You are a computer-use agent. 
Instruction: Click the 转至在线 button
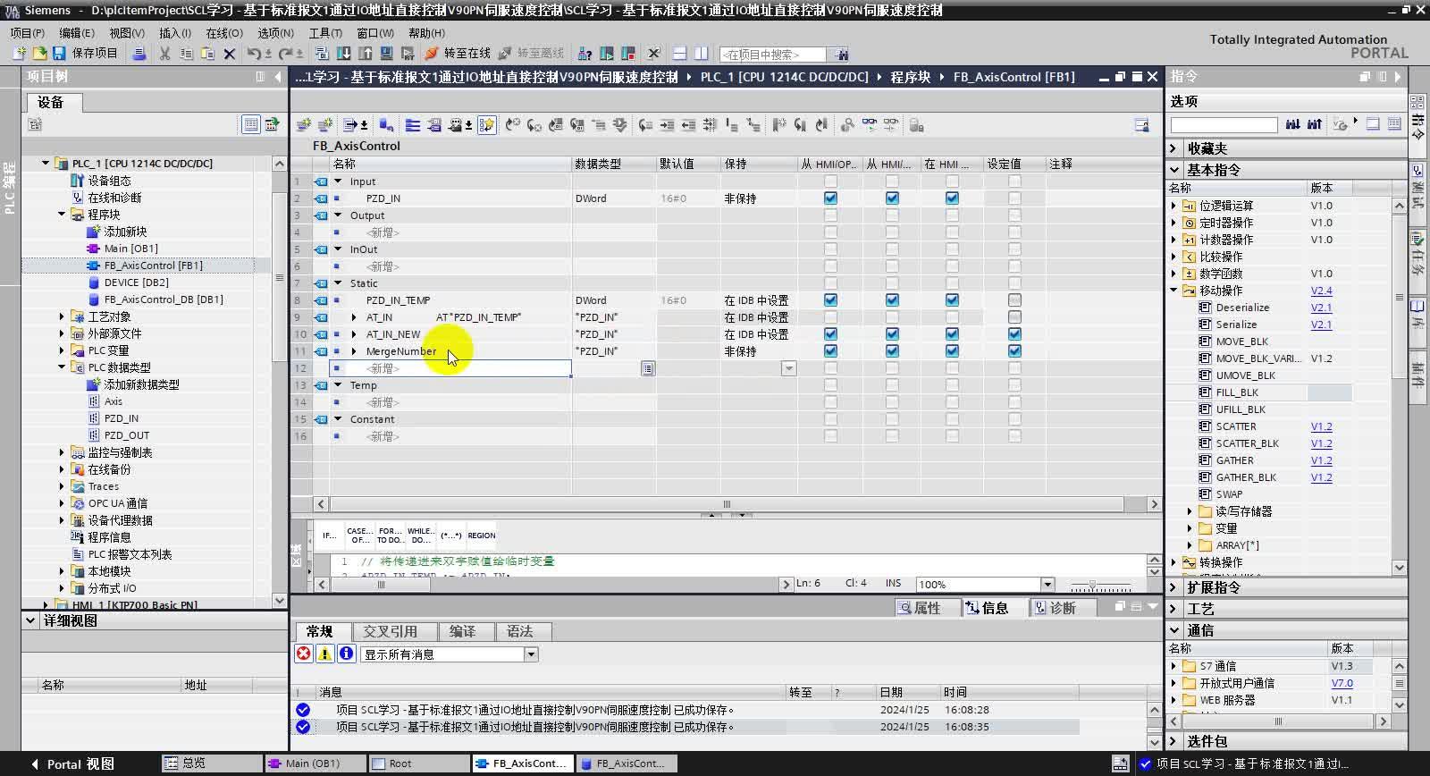tap(458, 54)
